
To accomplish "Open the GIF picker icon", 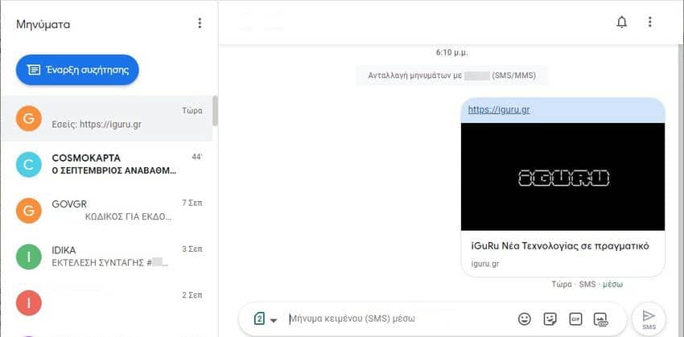I will [x=575, y=319].
